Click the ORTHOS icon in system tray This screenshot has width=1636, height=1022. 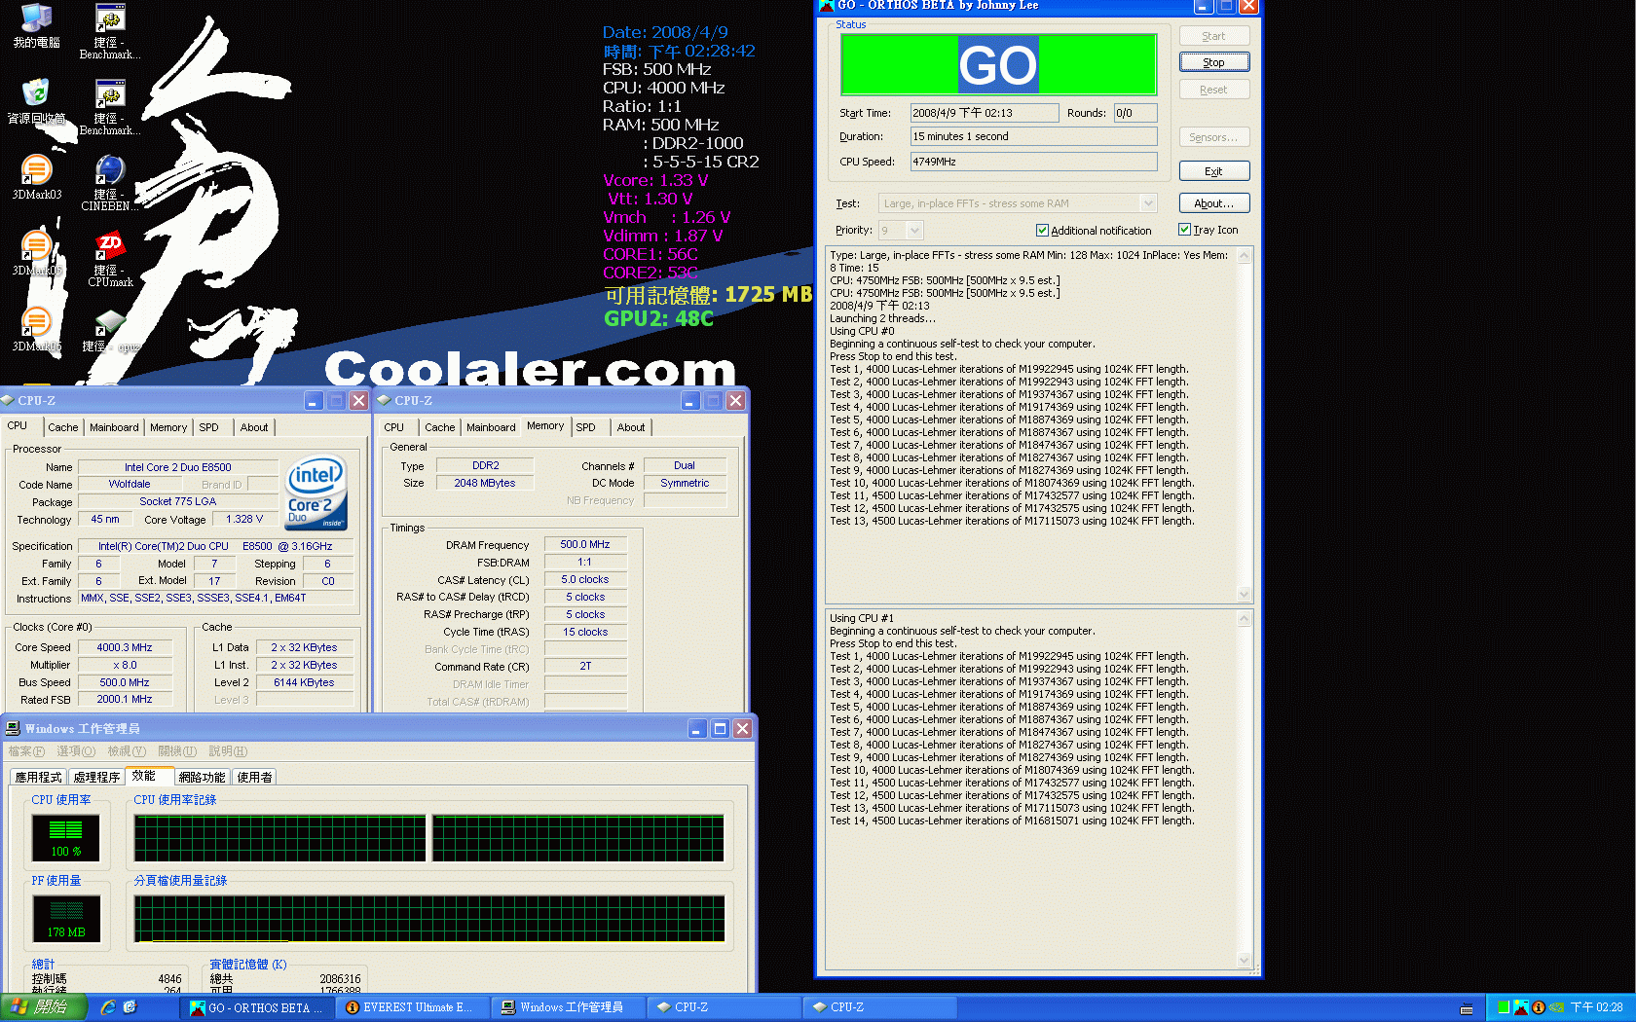[1521, 1007]
